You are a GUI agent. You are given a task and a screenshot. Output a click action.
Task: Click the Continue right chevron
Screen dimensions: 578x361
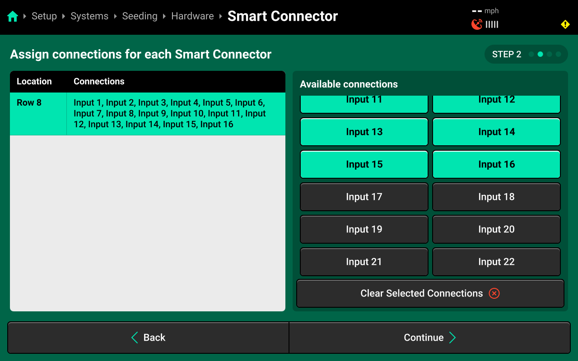click(452, 338)
